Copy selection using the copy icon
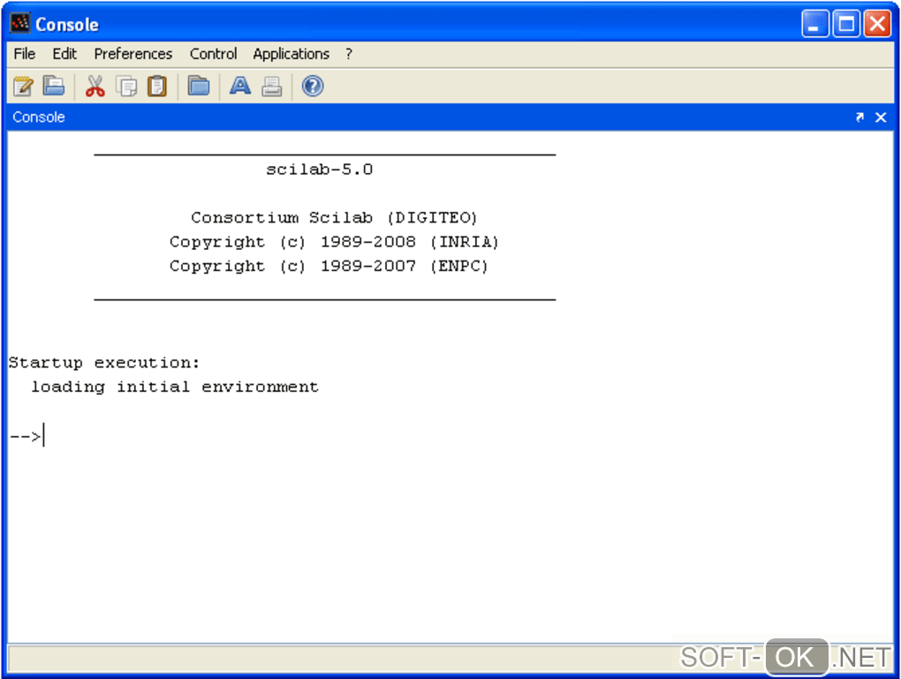Screen dimensions: 901x679 (126, 87)
